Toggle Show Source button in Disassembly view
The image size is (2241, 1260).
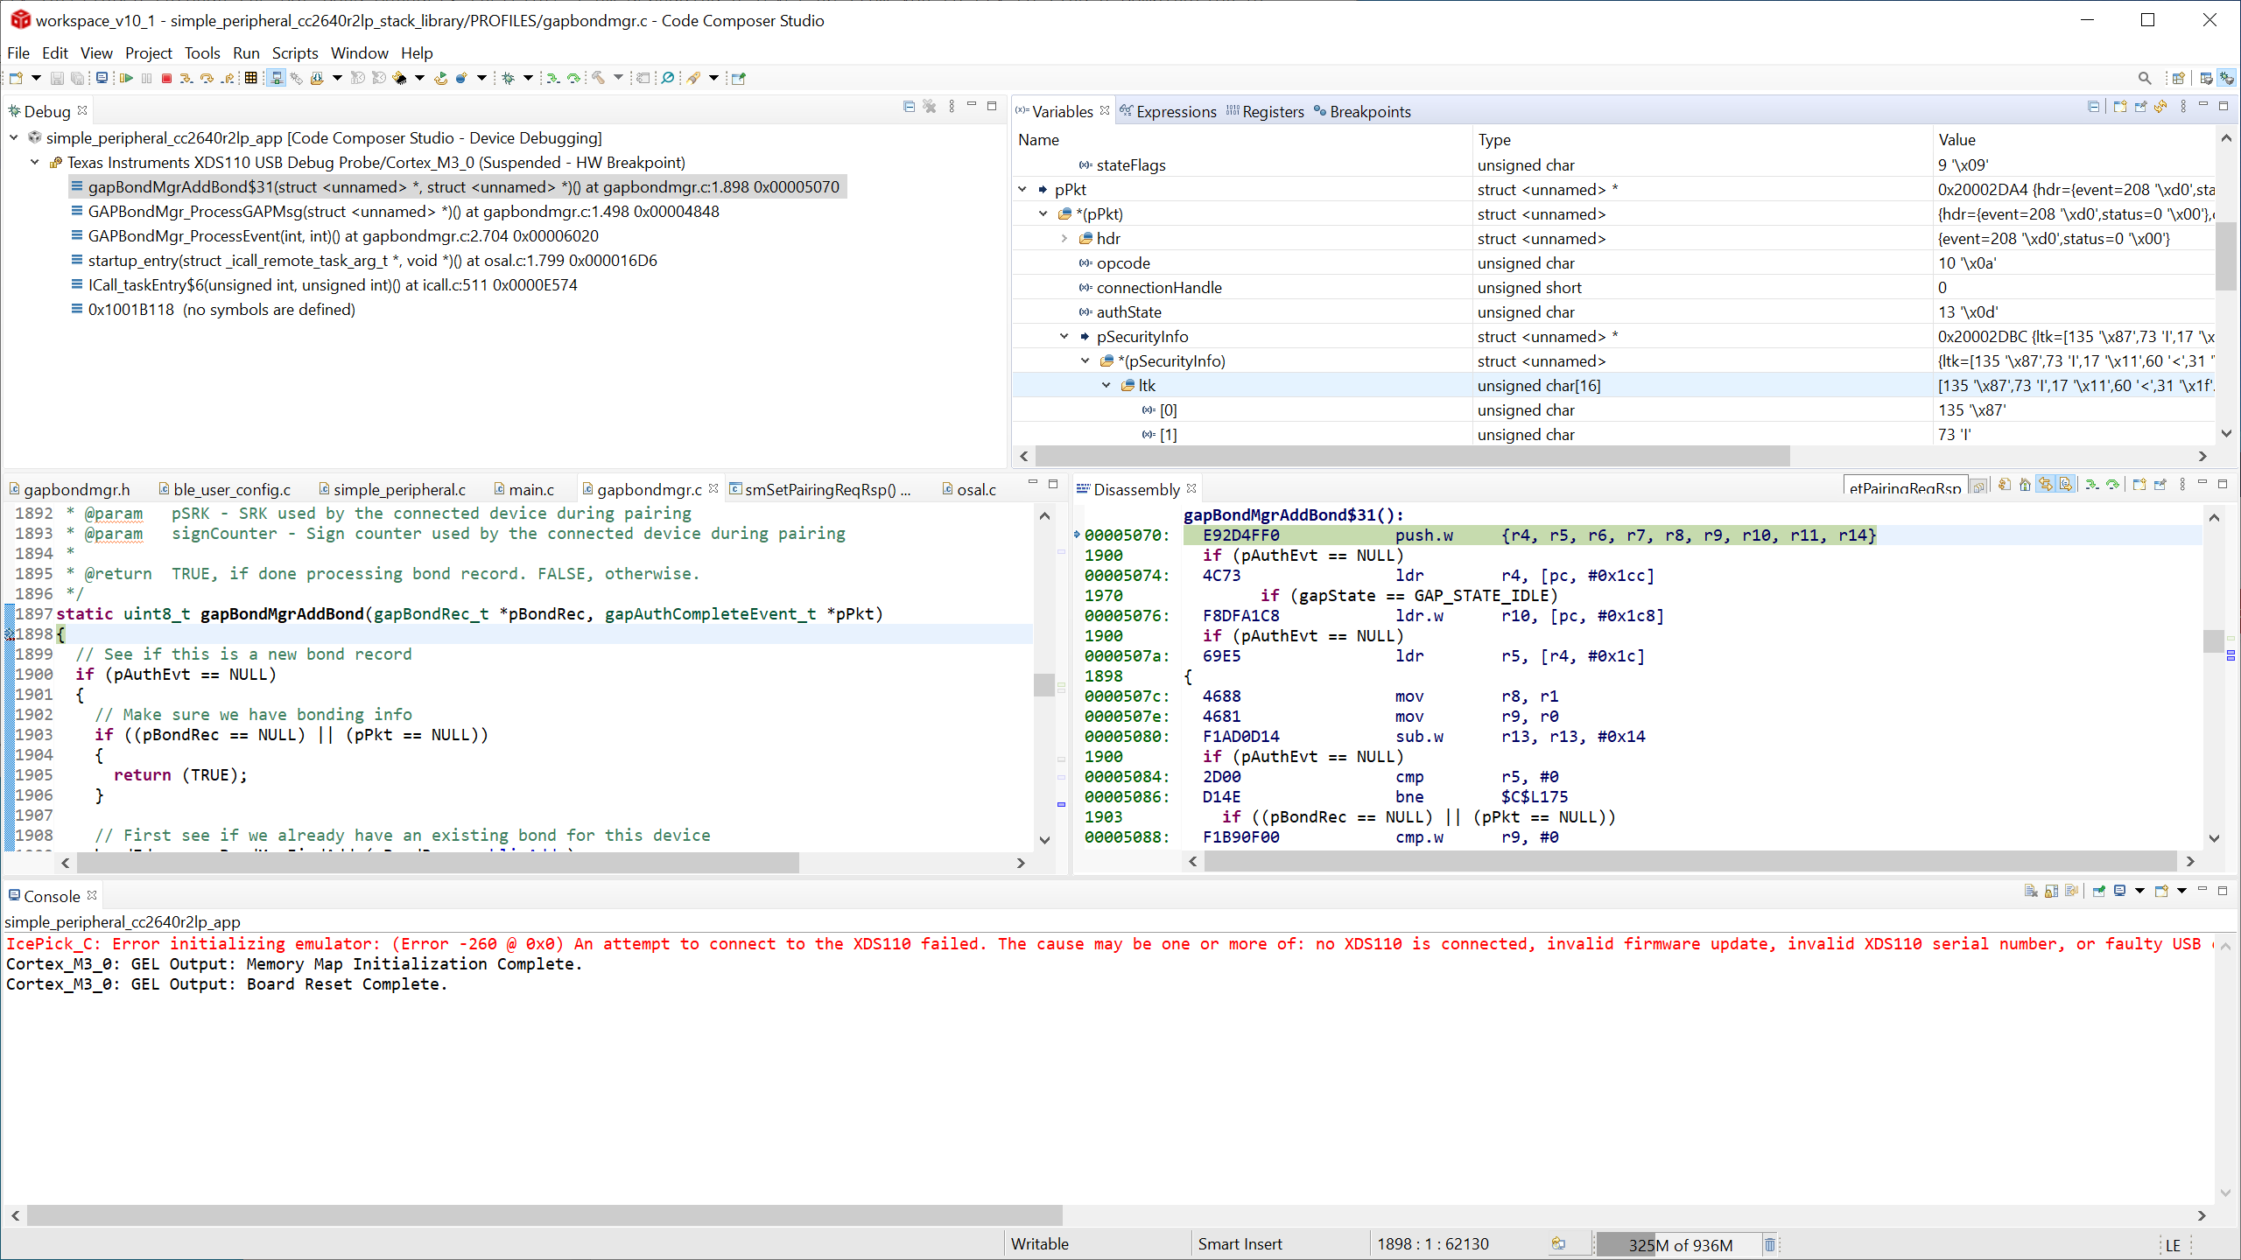2066,484
